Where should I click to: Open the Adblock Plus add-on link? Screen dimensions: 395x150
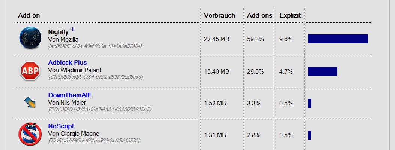[68, 62]
